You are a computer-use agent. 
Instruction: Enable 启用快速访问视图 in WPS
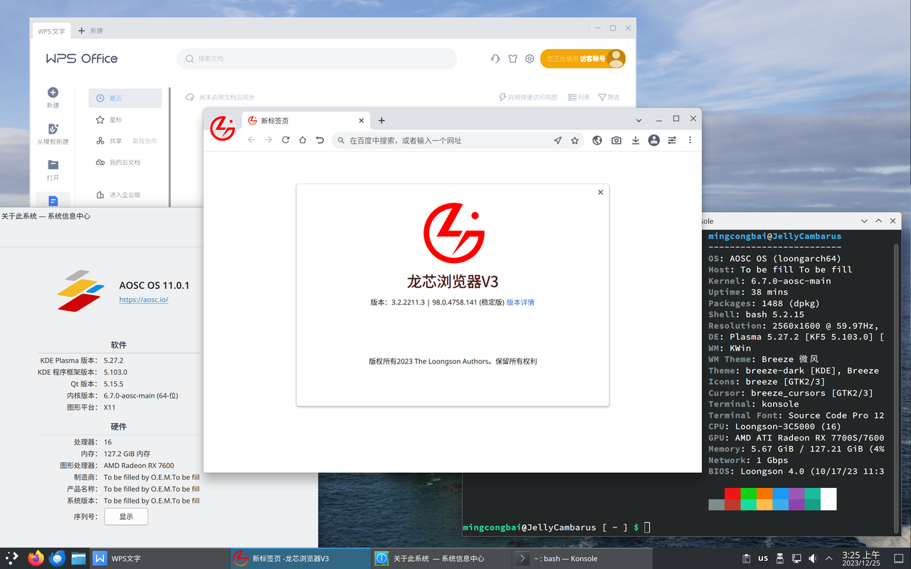click(x=527, y=97)
